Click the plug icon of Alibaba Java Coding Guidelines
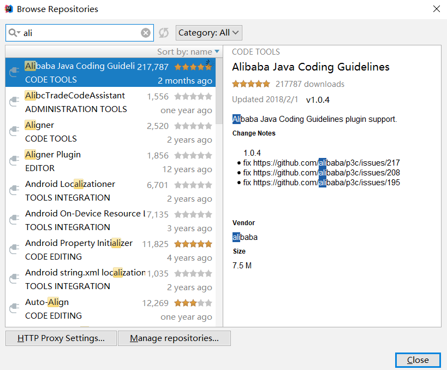The image size is (447, 370). [x=14, y=72]
